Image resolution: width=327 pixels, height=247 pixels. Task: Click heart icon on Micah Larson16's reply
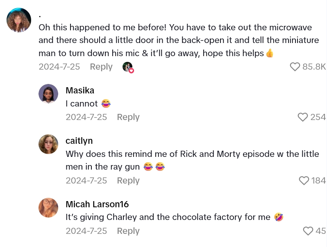pos(308,231)
